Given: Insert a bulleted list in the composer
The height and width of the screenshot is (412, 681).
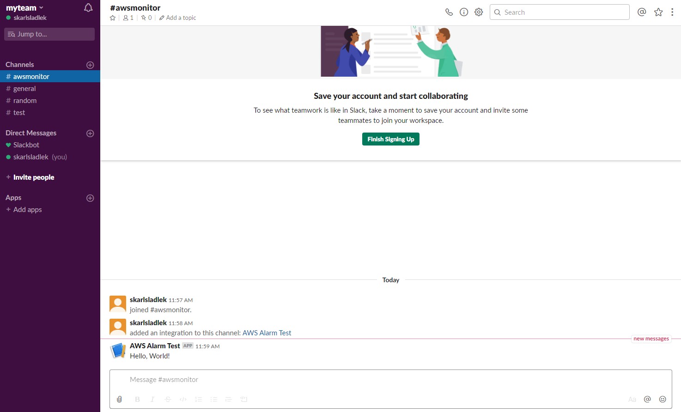Looking at the screenshot, I should click(x=213, y=400).
